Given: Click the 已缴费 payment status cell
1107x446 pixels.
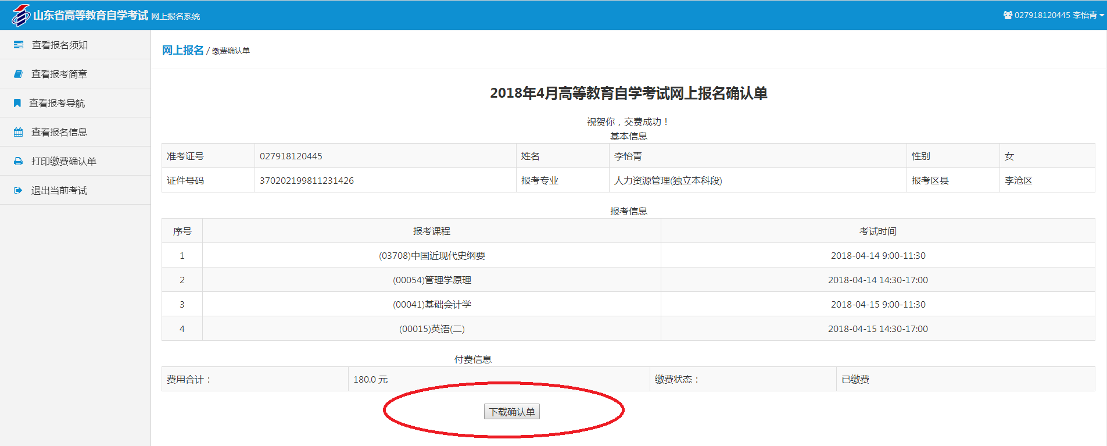Looking at the screenshot, I should point(855,379).
